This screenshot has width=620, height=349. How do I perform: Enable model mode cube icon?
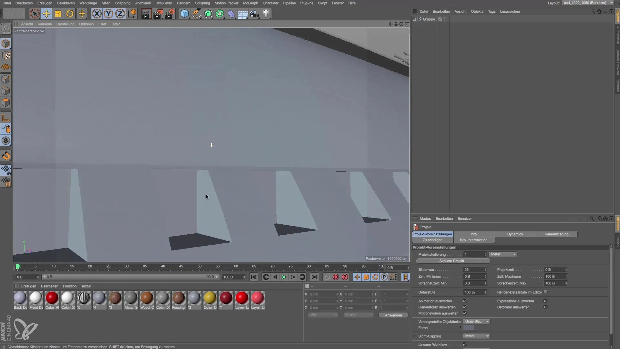(6, 44)
